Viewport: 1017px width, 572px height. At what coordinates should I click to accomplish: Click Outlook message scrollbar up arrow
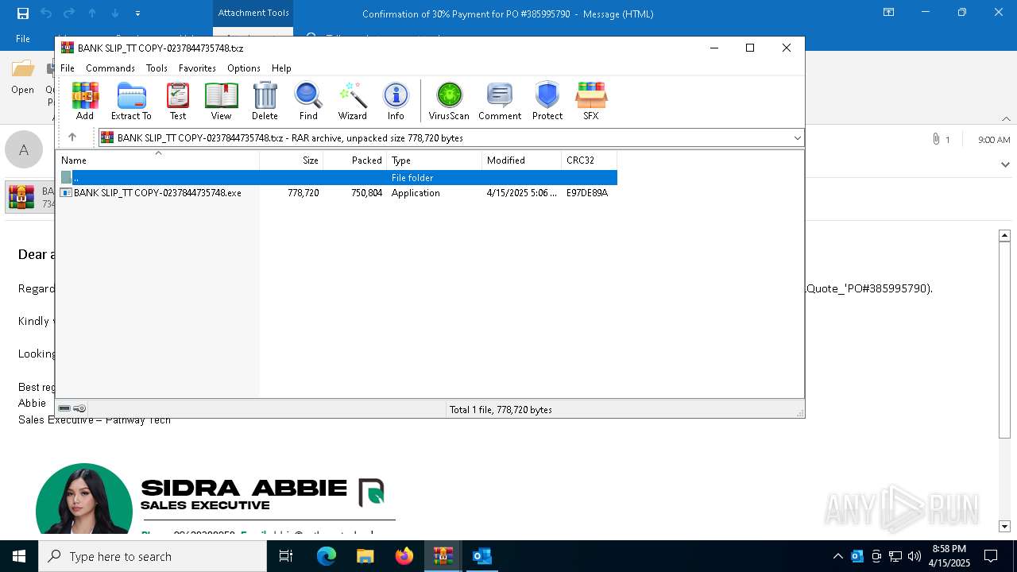pyautogui.click(x=1004, y=235)
